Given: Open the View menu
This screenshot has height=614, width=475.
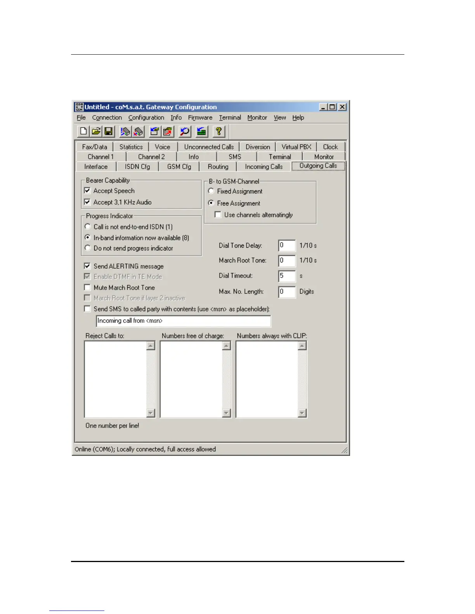Looking at the screenshot, I should [x=280, y=117].
